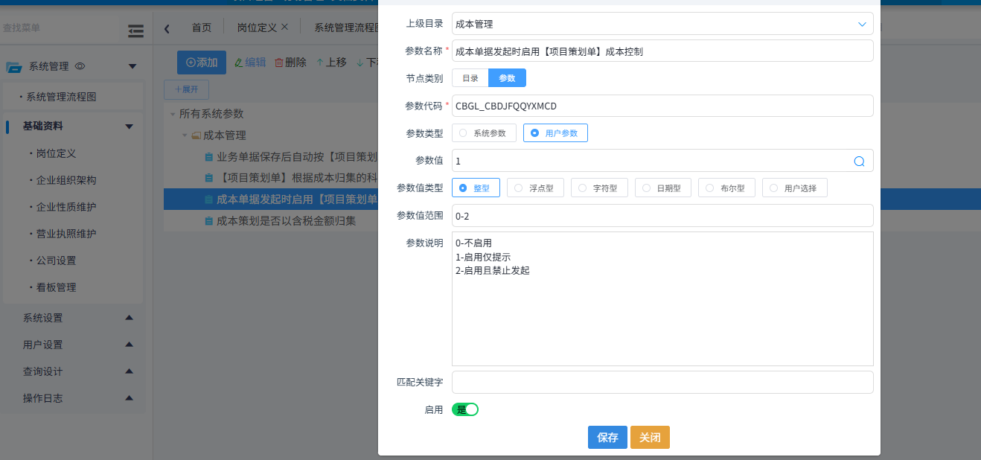Open the magnifier lookup in the 参数值 field
This screenshot has width=981, height=460.
tap(859, 161)
